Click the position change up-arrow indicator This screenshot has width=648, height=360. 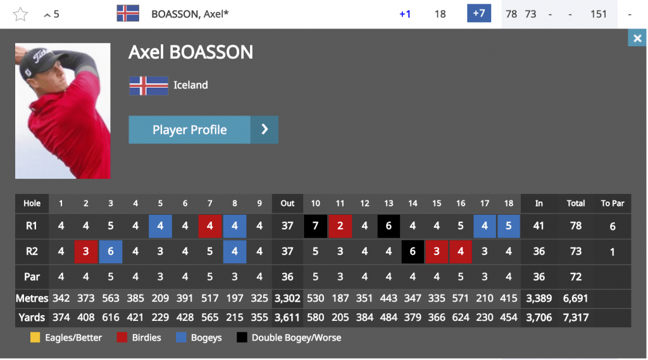pyautogui.click(x=47, y=15)
